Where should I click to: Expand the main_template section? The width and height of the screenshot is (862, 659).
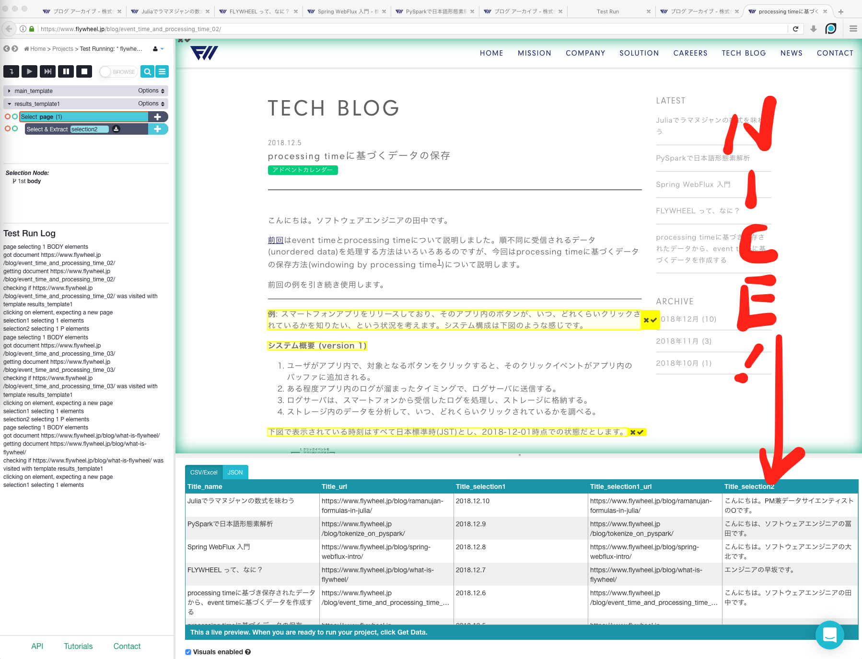(9, 91)
